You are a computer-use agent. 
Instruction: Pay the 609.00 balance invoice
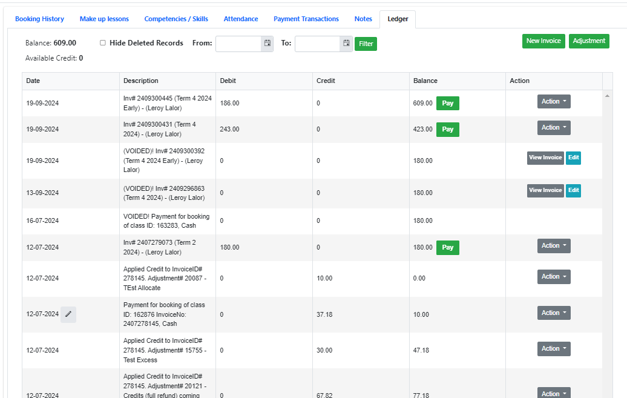tap(447, 104)
